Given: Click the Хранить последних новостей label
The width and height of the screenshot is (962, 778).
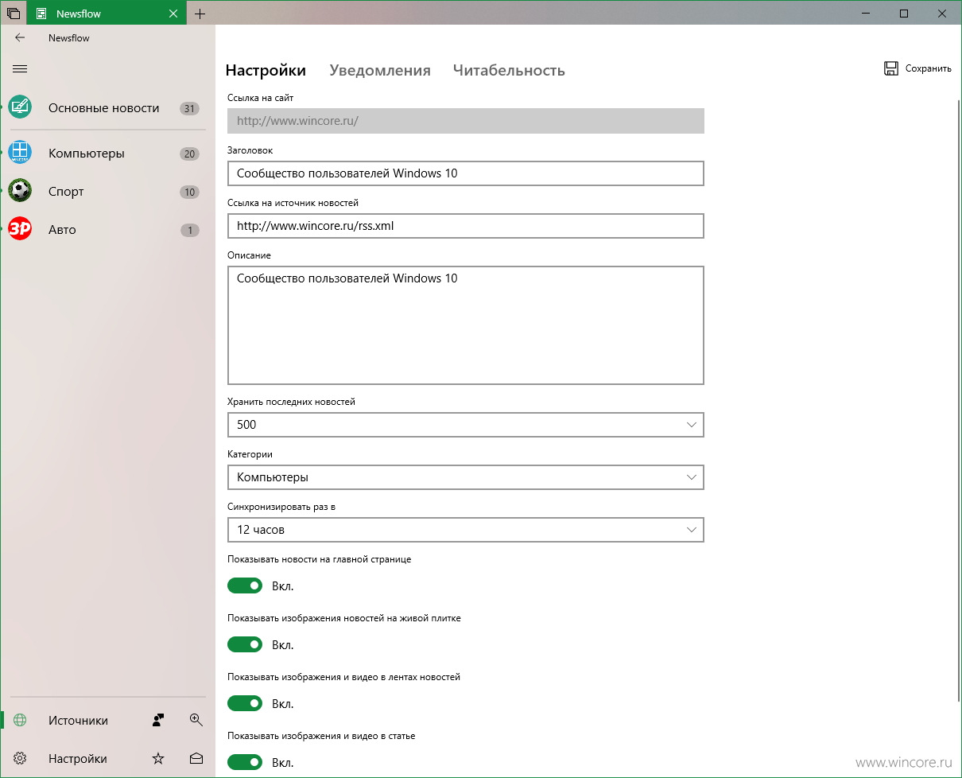Looking at the screenshot, I should 291,402.
